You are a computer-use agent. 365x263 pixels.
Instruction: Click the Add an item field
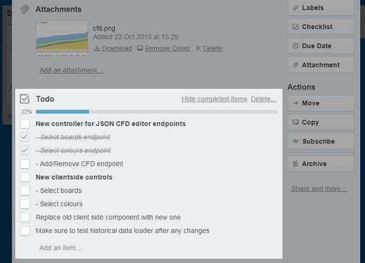[60, 248]
